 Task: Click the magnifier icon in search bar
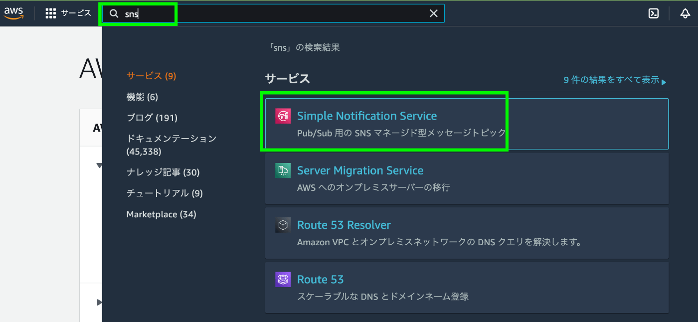[114, 14]
